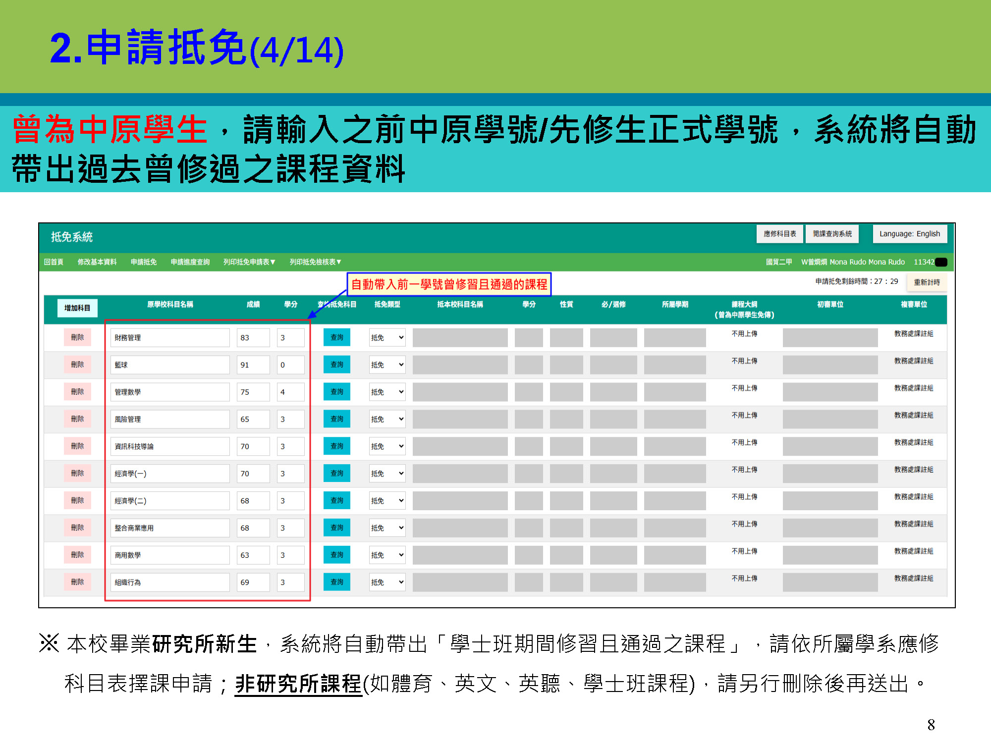Click the 籃球 subject name field
Screen dimensions: 991x743
(x=170, y=365)
